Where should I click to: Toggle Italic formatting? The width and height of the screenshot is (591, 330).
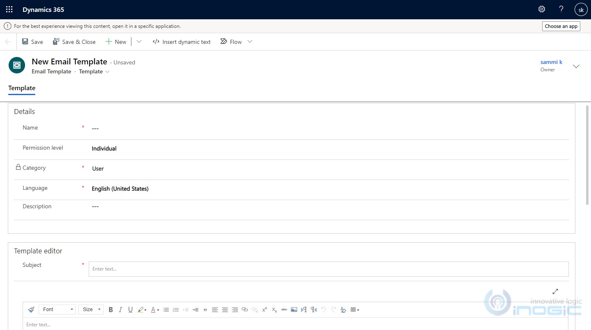(120, 310)
